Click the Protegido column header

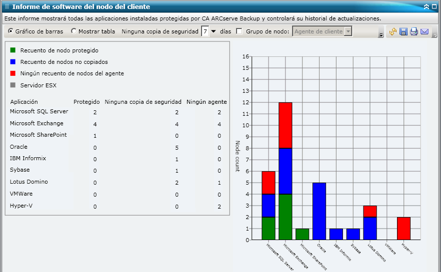pos(86,102)
